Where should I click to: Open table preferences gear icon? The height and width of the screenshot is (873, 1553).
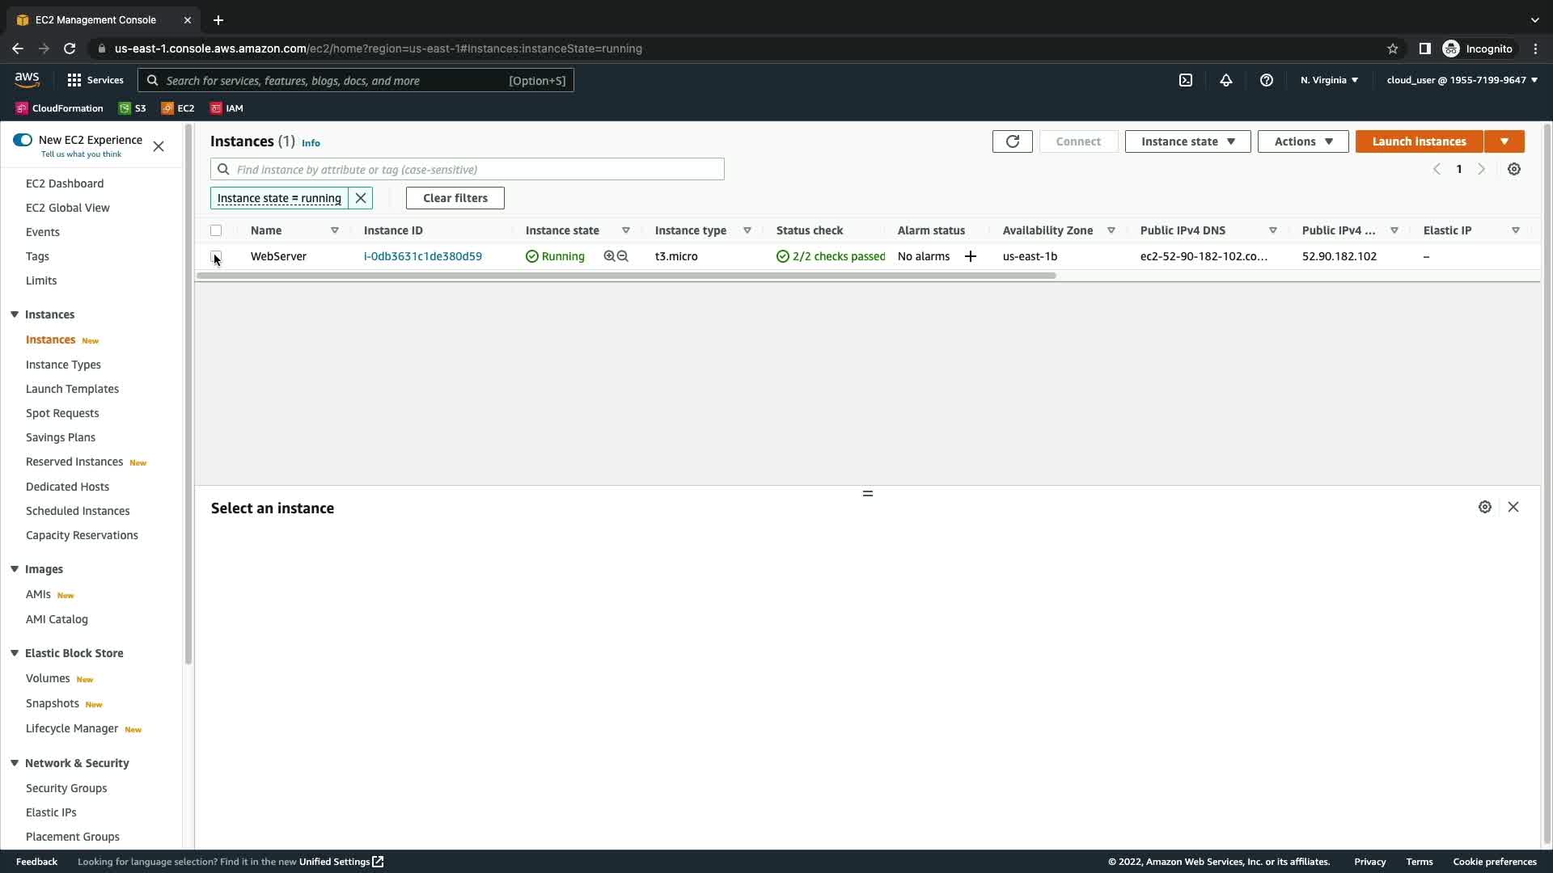(1514, 169)
